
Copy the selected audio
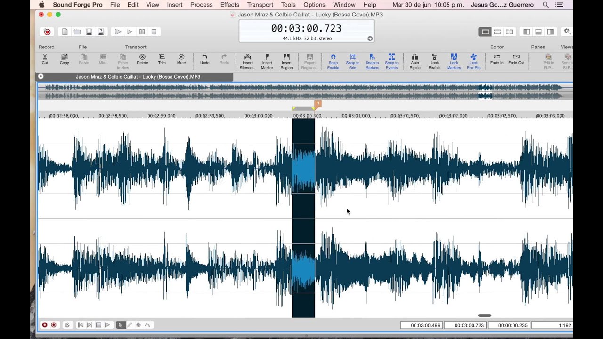[65, 59]
